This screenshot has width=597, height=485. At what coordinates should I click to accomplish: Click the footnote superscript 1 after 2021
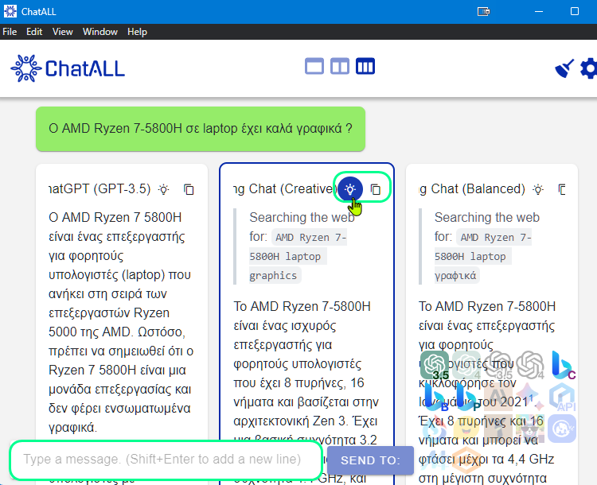[x=531, y=398]
